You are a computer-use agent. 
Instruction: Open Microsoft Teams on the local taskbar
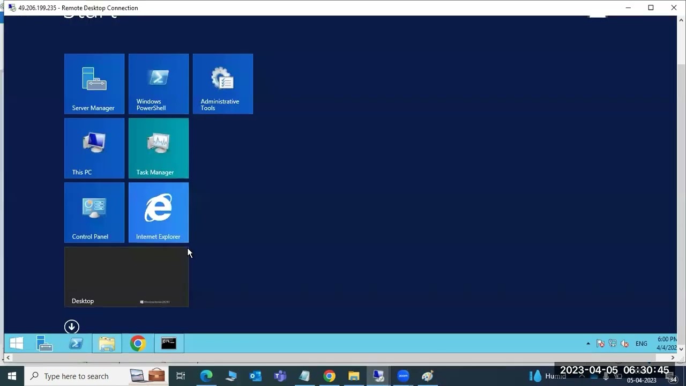pyautogui.click(x=280, y=376)
